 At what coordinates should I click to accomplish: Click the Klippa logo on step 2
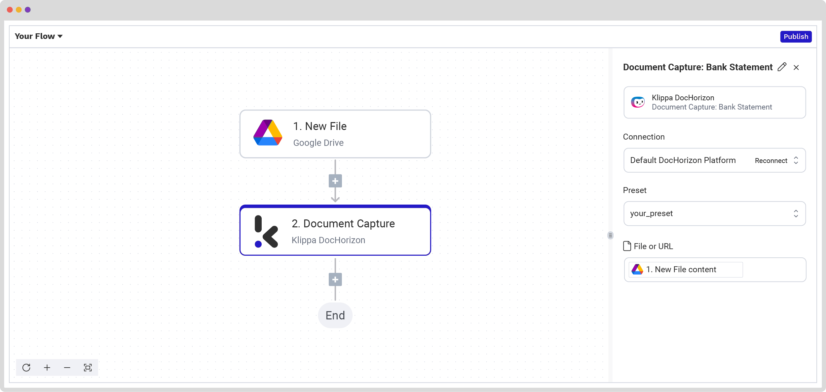(266, 232)
